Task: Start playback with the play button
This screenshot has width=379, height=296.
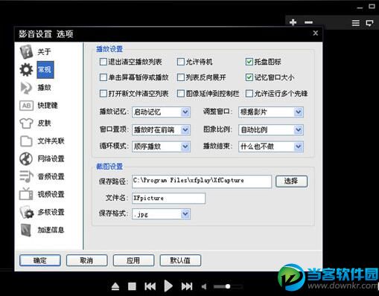Action: [x=168, y=286]
